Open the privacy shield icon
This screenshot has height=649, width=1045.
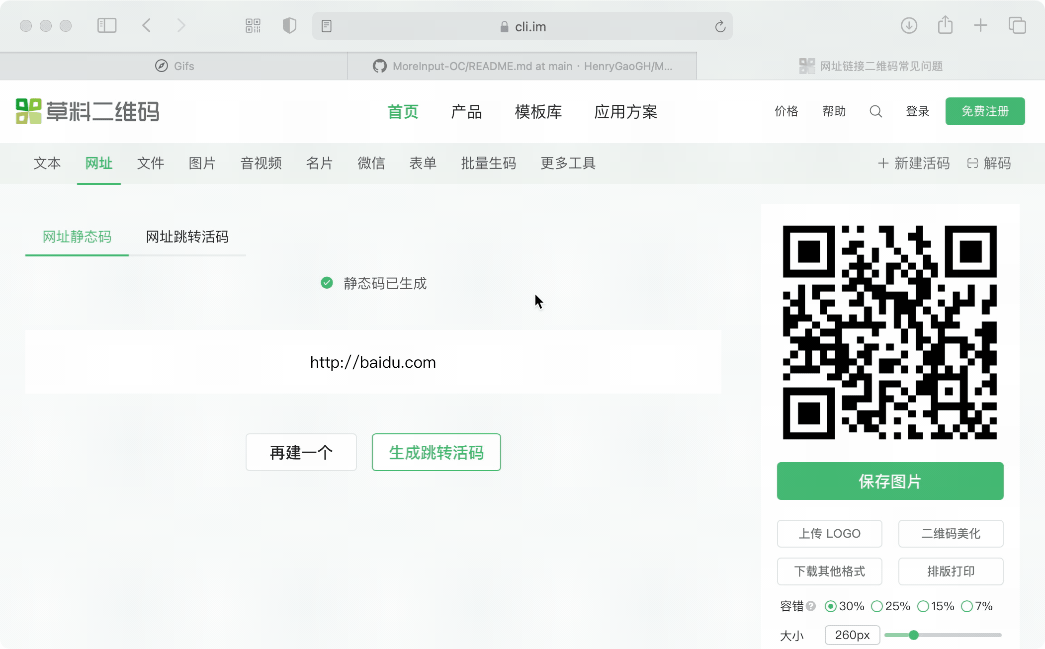click(289, 25)
